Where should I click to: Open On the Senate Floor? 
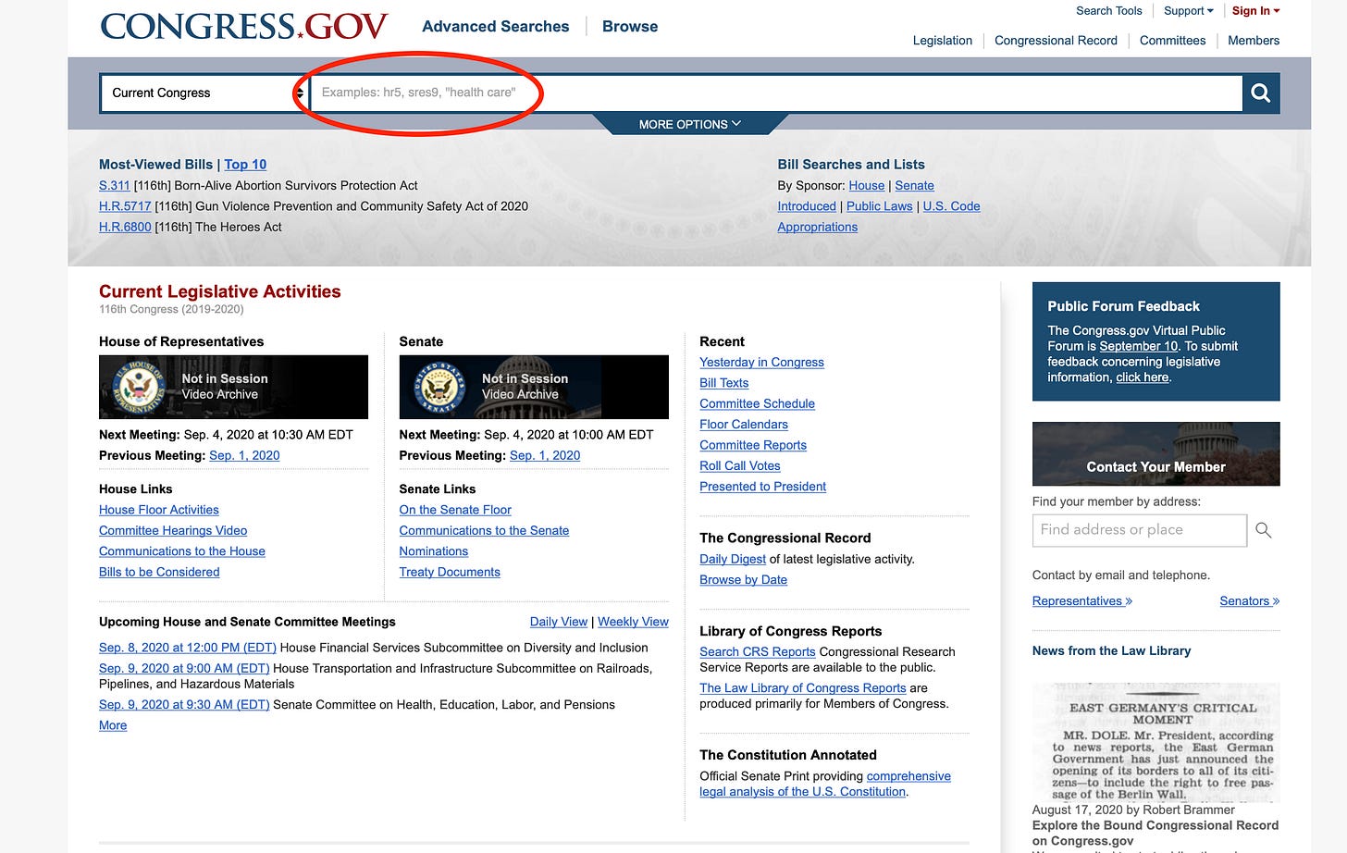tap(455, 510)
